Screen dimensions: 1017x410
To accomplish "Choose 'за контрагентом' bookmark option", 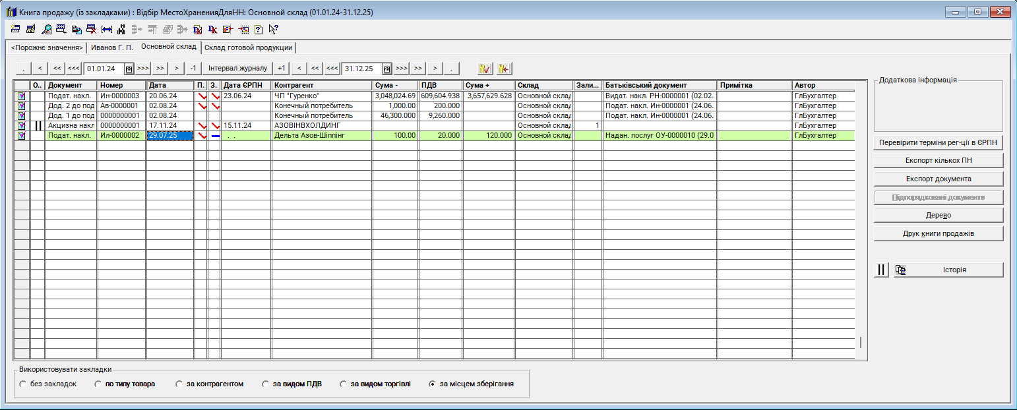I will 179,384.
